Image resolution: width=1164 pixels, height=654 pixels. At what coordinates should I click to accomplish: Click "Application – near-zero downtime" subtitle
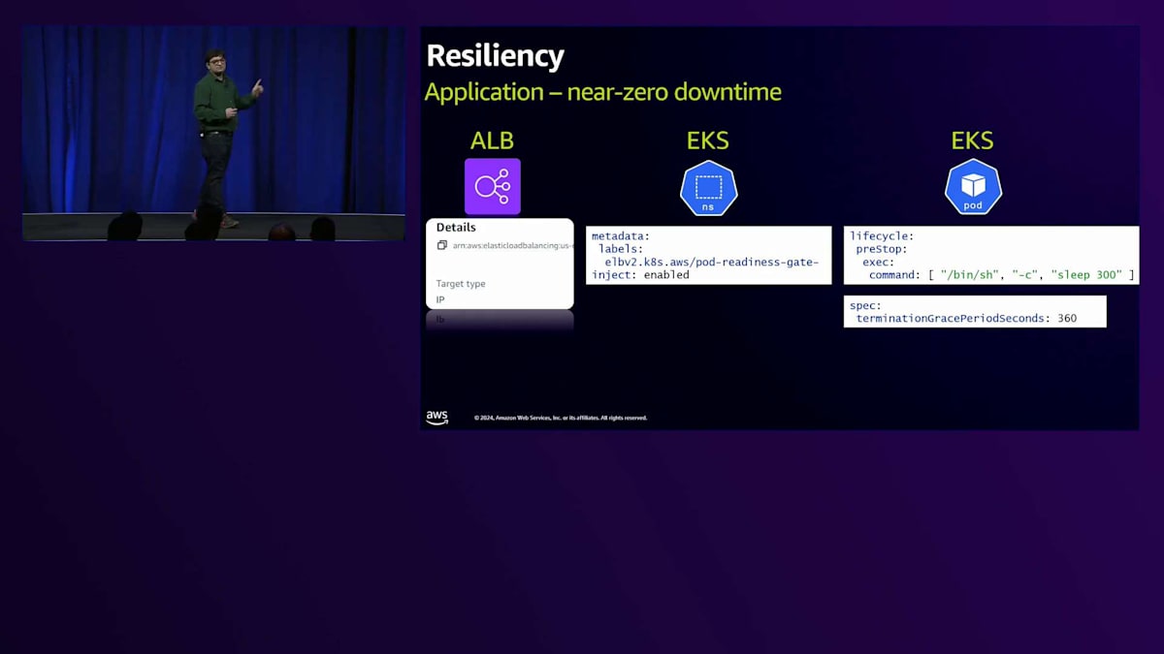(x=603, y=93)
